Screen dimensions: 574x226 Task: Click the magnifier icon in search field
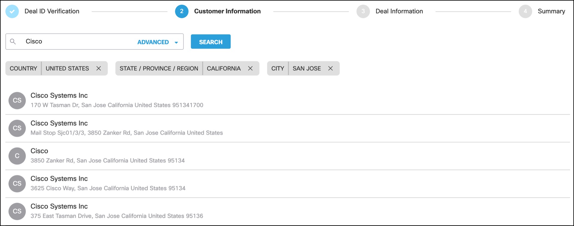(x=13, y=42)
